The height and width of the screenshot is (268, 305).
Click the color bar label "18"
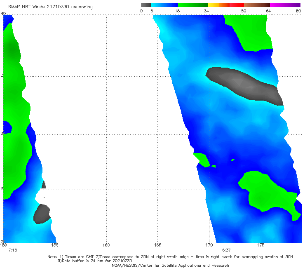(177, 11)
